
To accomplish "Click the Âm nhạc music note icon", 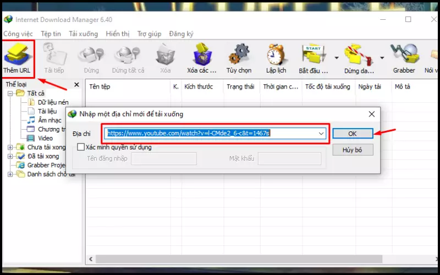I will (x=31, y=120).
